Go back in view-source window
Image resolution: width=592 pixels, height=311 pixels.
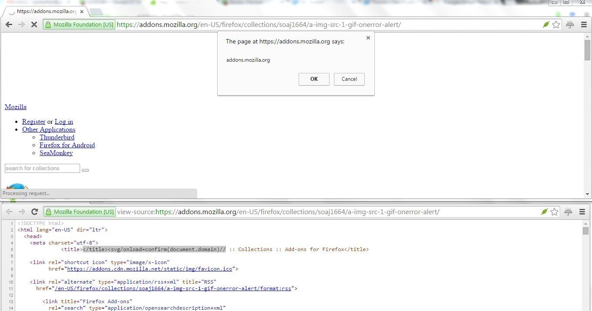[x=9, y=212]
